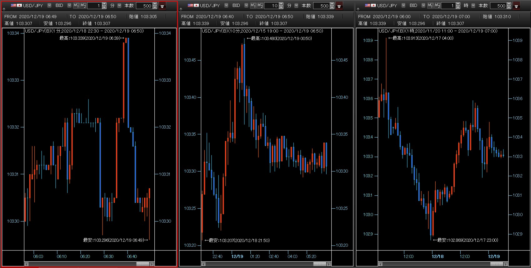Image resolution: width=531 pixels, height=268 pixels.
Task: Click the left scroll arrow under the 1時 chart
Action: pyautogui.click(x=380, y=264)
